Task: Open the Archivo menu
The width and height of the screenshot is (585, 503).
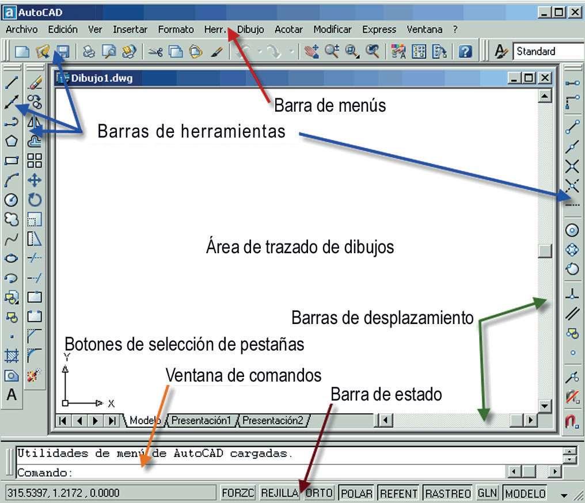Action: pyautogui.click(x=22, y=29)
